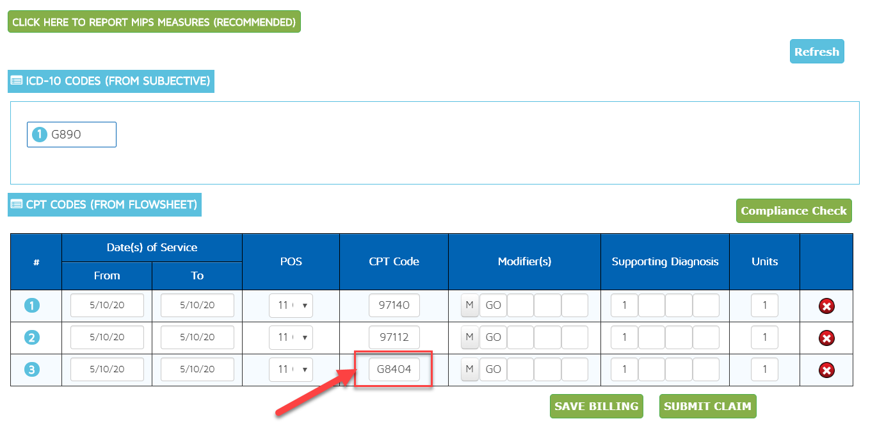Expand the POS dropdown for 97112 row
This screenshot has width=877, height=428.
point(291,338)
